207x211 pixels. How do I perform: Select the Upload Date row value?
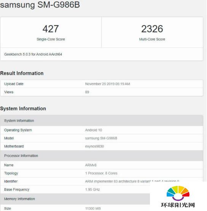pos(108,84)
